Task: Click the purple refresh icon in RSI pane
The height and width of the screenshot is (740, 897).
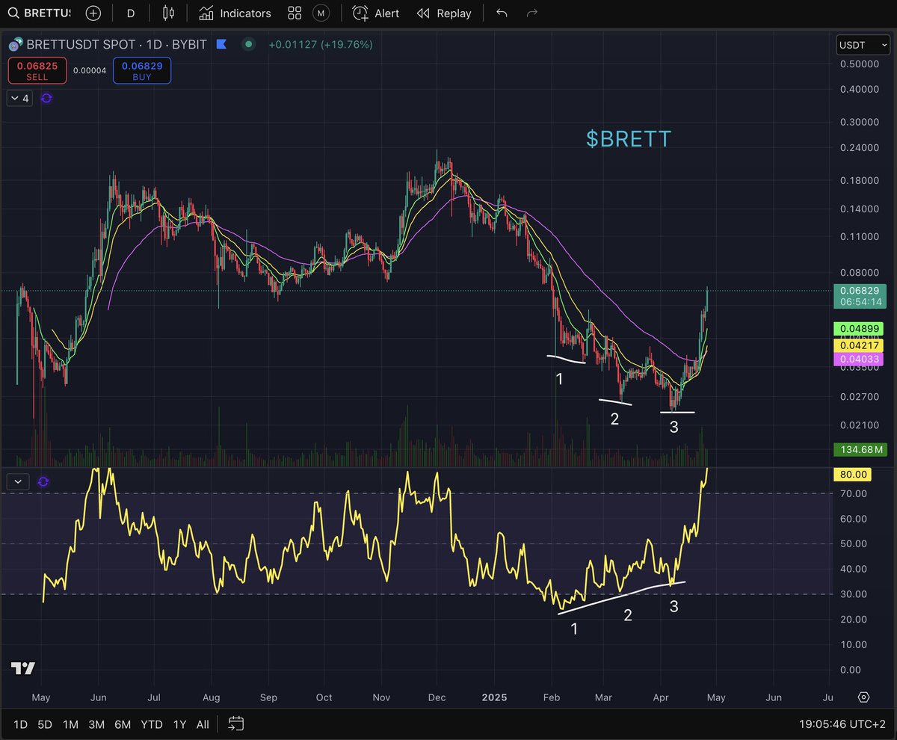Action: (43, 482)
